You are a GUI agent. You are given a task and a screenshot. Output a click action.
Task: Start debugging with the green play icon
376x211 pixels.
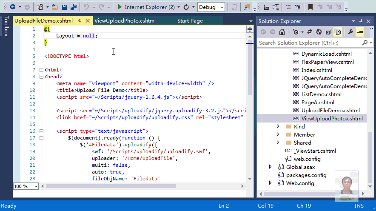(x=120, y=7)
